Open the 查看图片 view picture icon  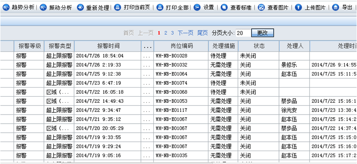click(262, 7)
